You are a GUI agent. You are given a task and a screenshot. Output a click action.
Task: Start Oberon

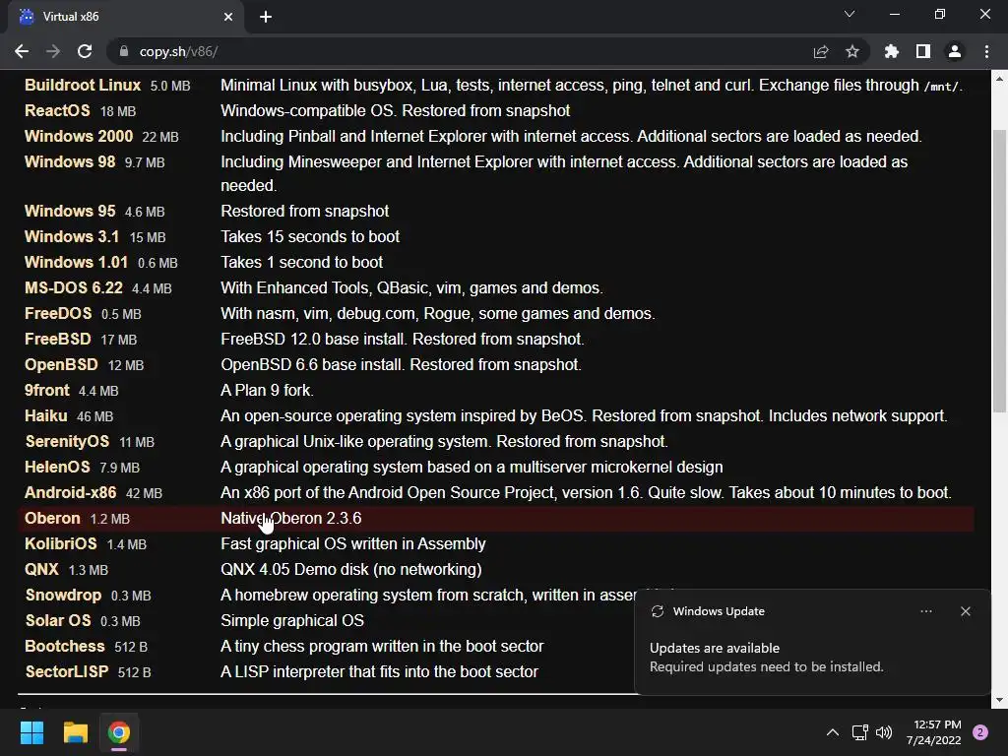(52, 518)
